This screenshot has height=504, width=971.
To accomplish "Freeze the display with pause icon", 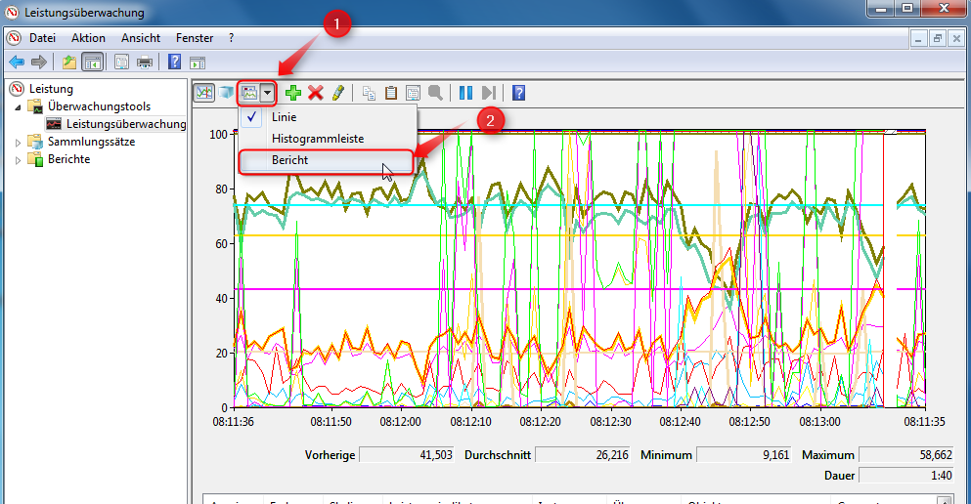I will 465,93.
